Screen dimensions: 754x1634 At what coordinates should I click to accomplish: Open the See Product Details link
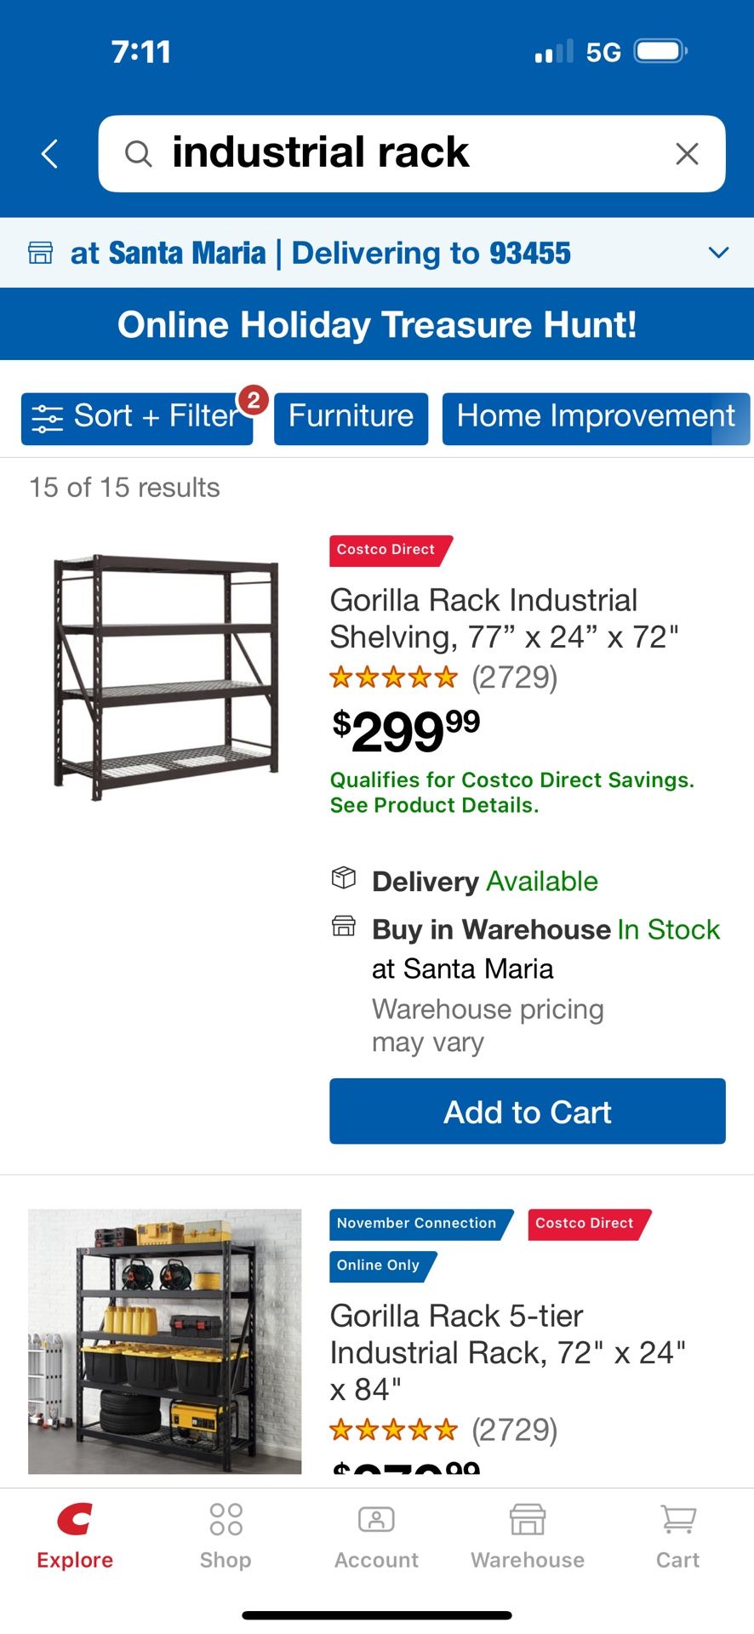tap(434, 804)
